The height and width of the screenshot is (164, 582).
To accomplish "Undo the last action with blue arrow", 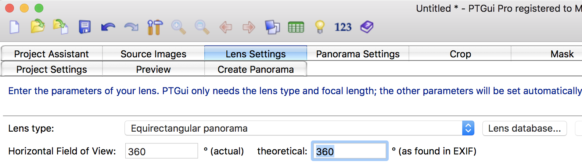I will click(108, 27).
